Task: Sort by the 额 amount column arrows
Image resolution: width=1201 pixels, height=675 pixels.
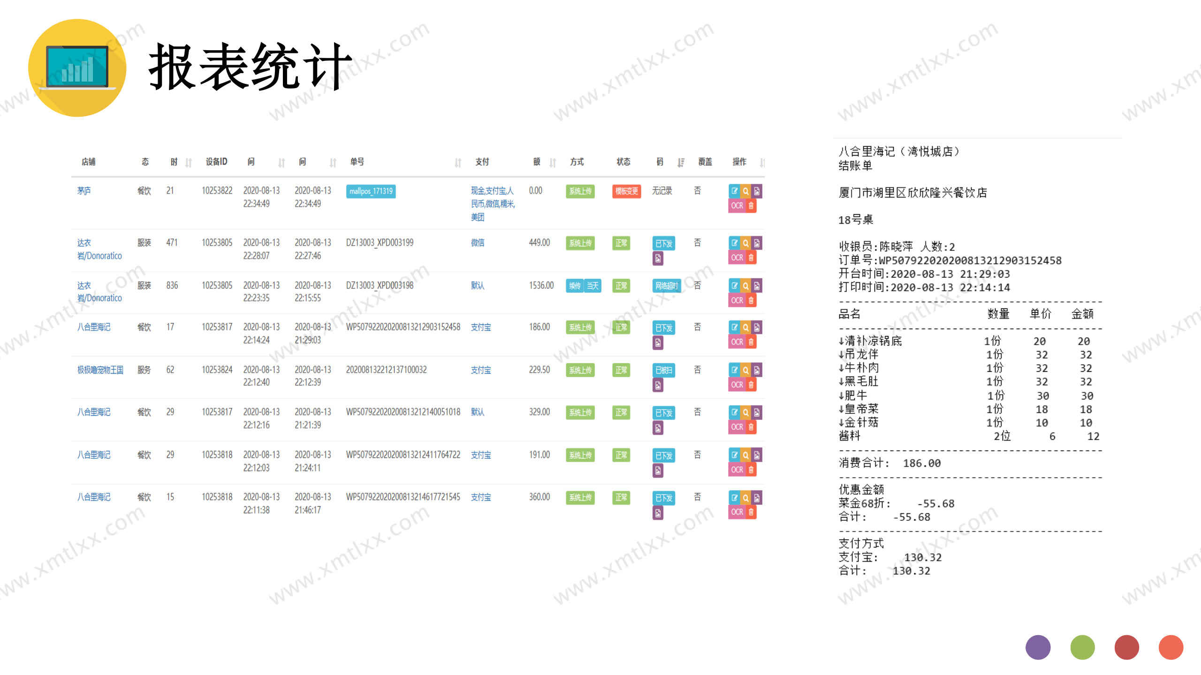Action: (x=553, y=163)
